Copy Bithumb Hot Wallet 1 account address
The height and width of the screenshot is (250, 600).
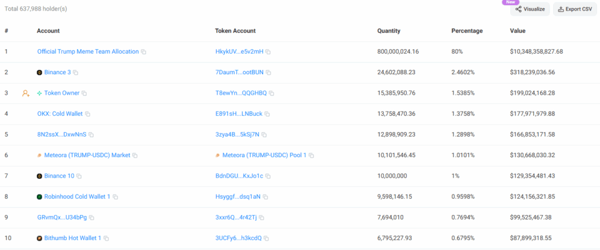(107, 238)
